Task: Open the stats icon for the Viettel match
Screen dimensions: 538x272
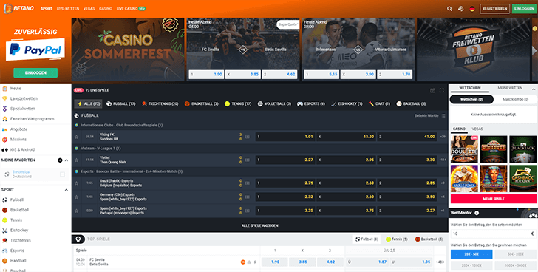Action: [x=248, y=160]
